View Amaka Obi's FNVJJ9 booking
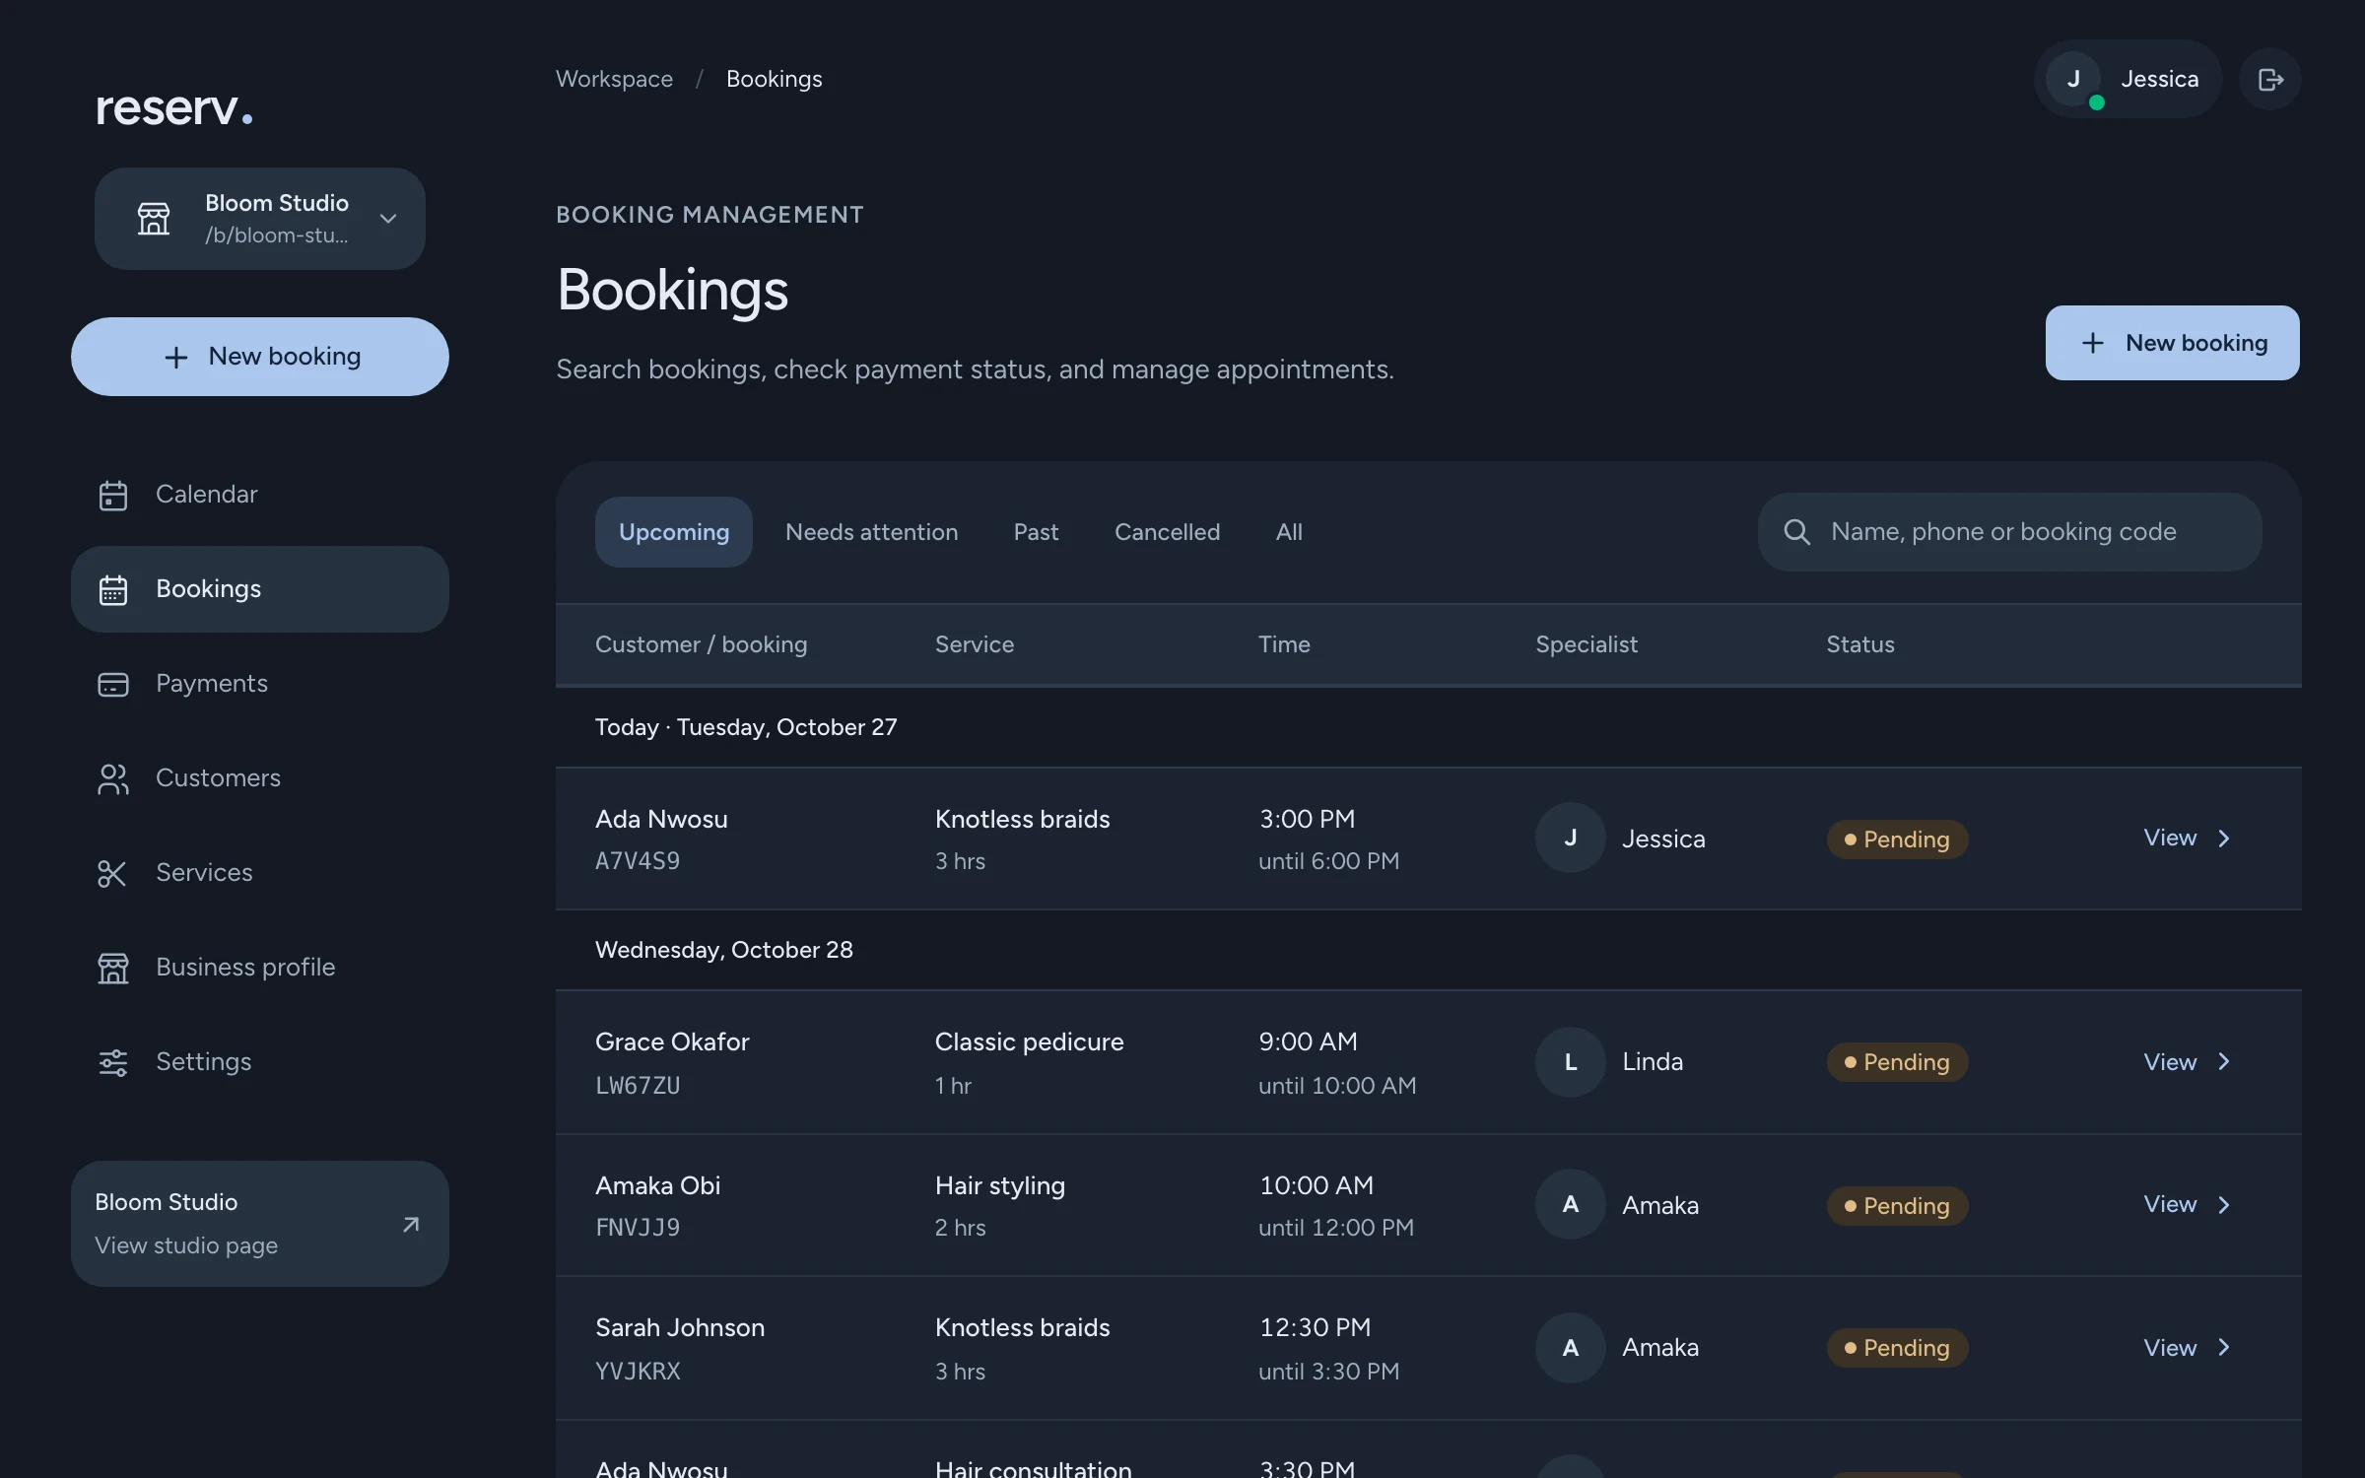Screen dimensions: 2365x1478 pos(2187,1205)
